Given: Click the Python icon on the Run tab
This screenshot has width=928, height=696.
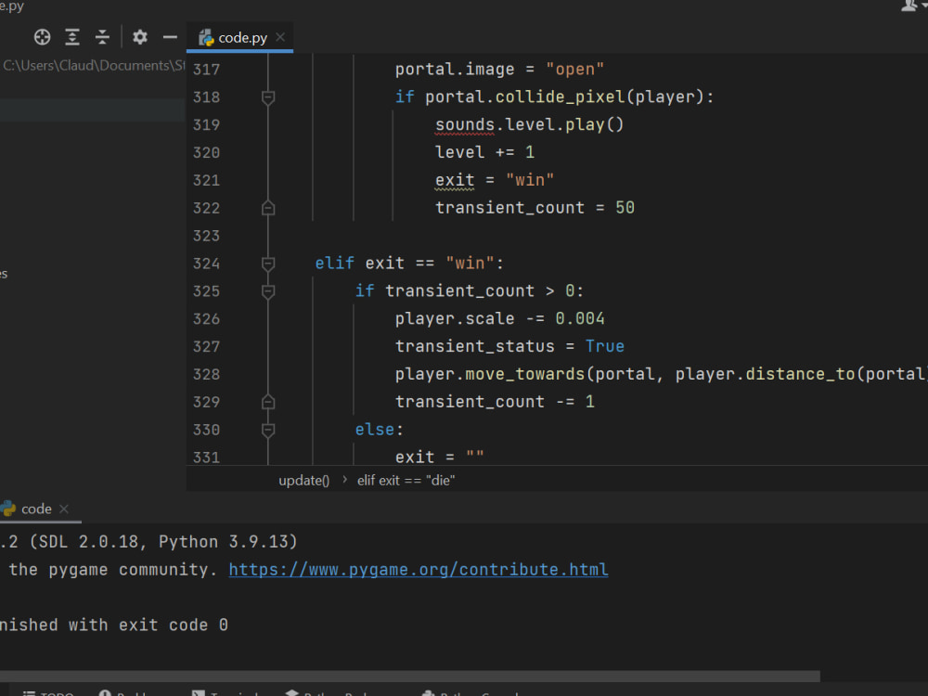Looking at the screenshot, I should [x=8, y=509].
